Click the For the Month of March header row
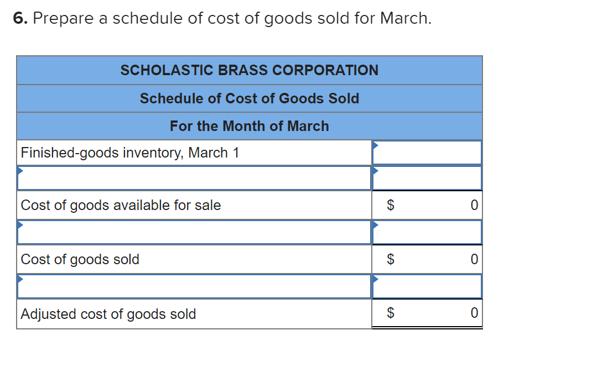Image resolution: width=592 pixels, height=388 pixels. click(x=250, y=126)
